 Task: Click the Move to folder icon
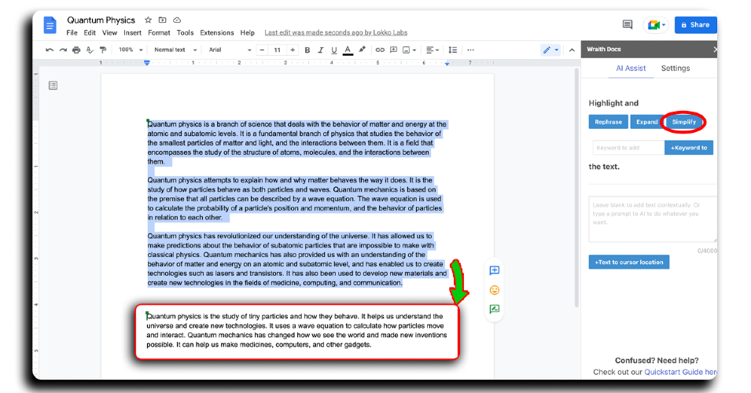(x=162, y=20)
